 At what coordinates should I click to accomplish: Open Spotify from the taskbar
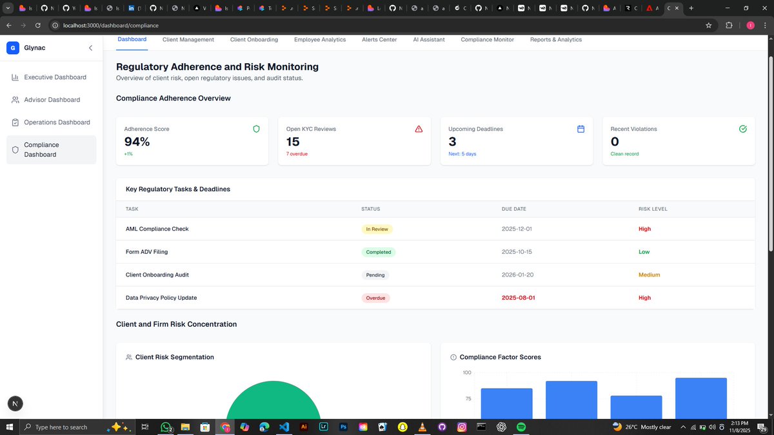[x=521, y=427]
